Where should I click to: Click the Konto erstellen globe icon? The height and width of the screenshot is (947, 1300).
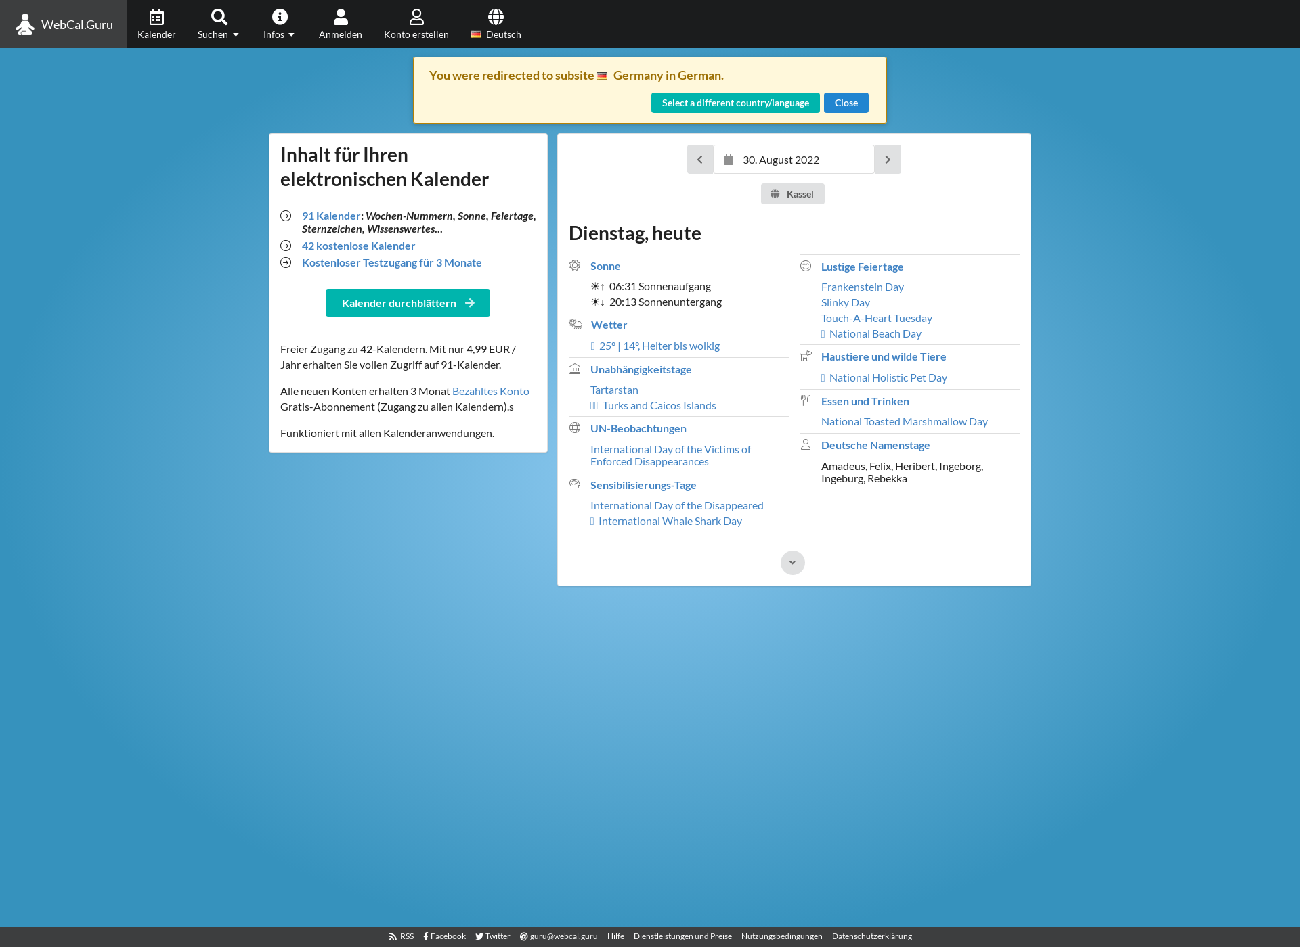click(496, 15)
